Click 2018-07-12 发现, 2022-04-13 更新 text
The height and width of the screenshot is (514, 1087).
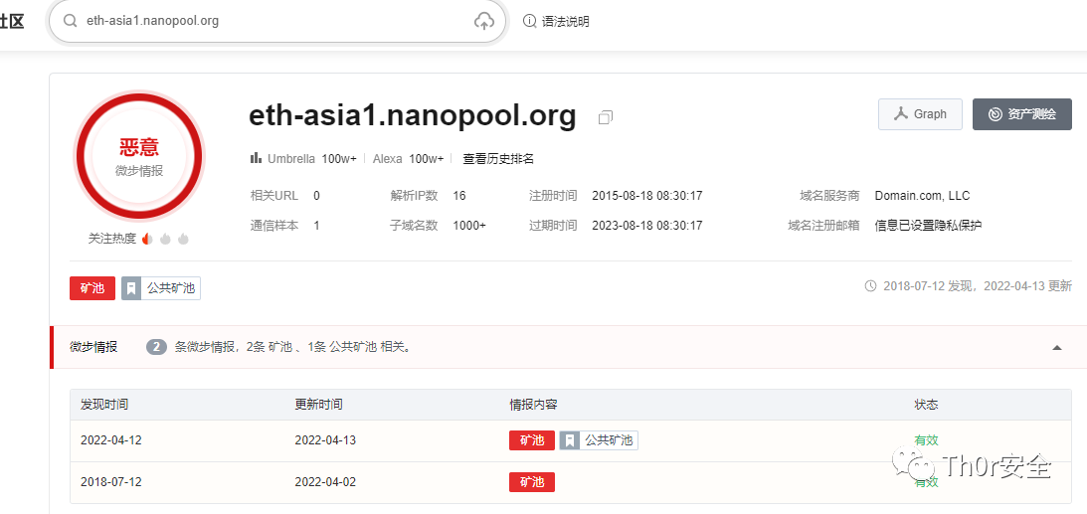point(978,285)
